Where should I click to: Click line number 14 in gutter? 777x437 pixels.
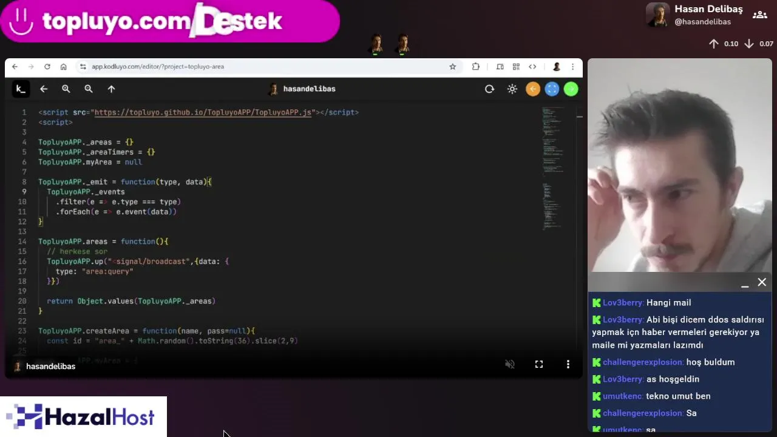22,242
